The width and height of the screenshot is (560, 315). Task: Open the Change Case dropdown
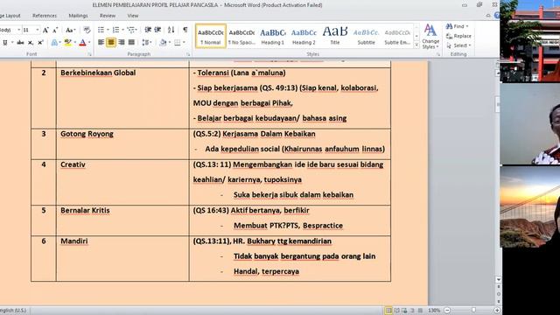click(71, 30)
